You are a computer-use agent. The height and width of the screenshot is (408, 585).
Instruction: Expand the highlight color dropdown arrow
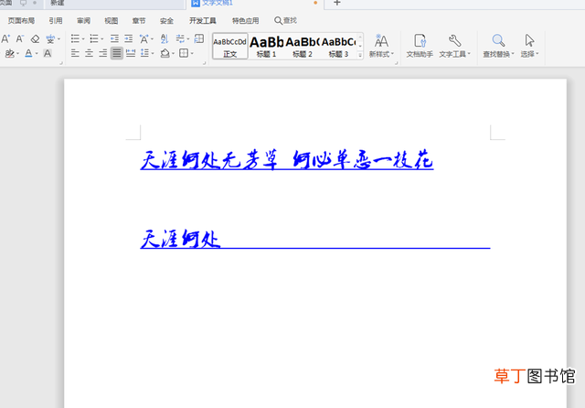[x=17, y=54]
